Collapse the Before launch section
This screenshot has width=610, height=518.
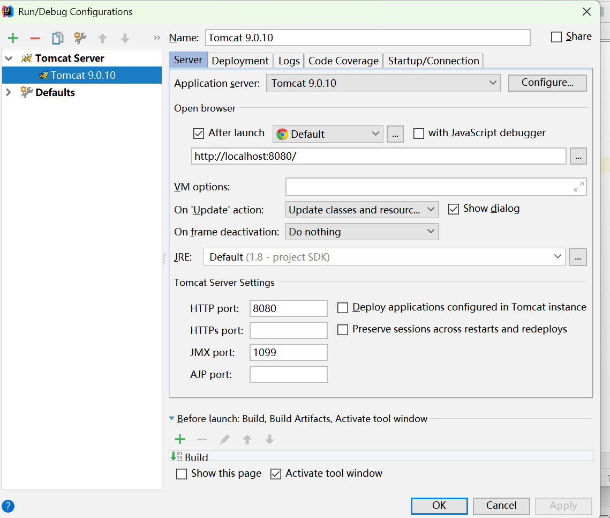point(171,419)
